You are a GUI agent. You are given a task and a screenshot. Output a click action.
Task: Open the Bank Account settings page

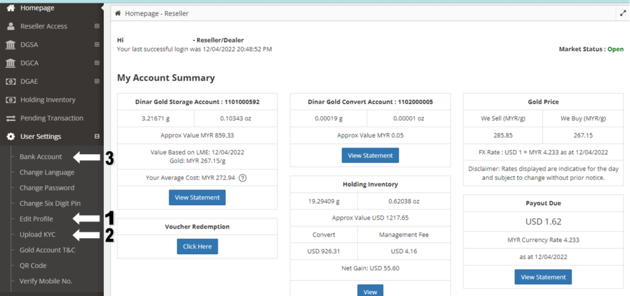pyautogui.click(x=41, y=157)
